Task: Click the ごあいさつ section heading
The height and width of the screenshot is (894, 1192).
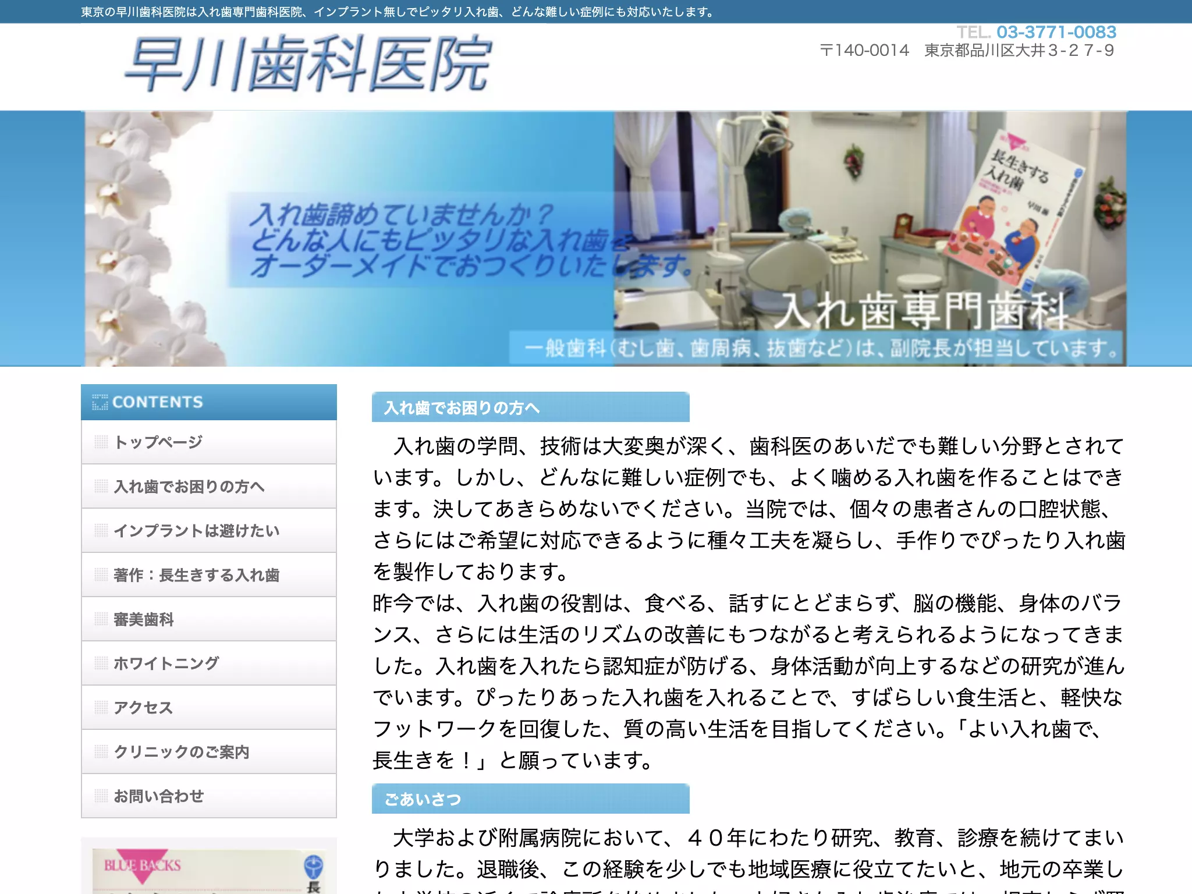Action: coord(530,799)
